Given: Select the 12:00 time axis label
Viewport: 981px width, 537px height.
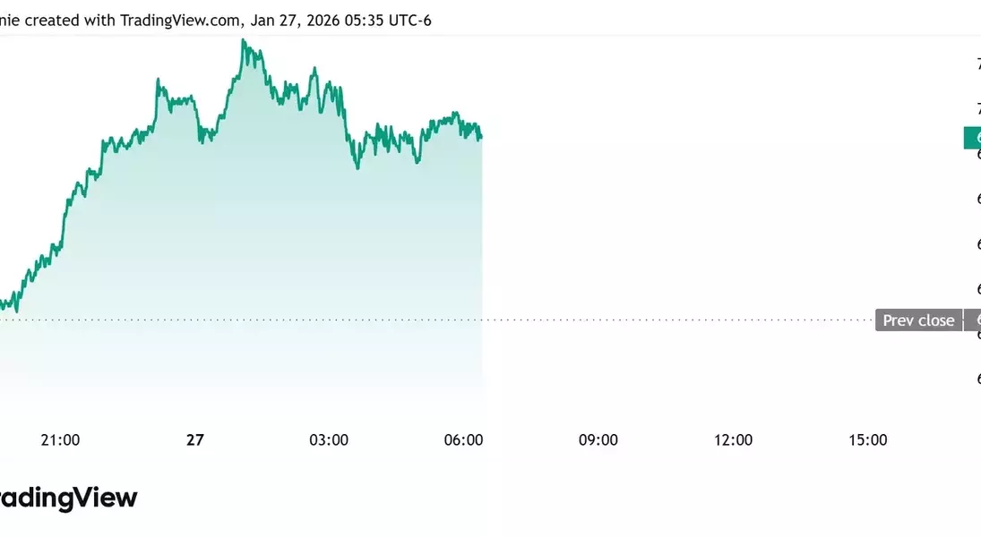Looking at the screenshot, I should click(733, 439).
